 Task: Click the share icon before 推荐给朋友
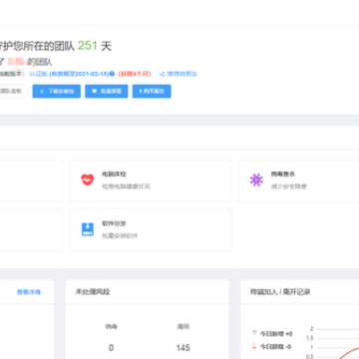point(163,74)
